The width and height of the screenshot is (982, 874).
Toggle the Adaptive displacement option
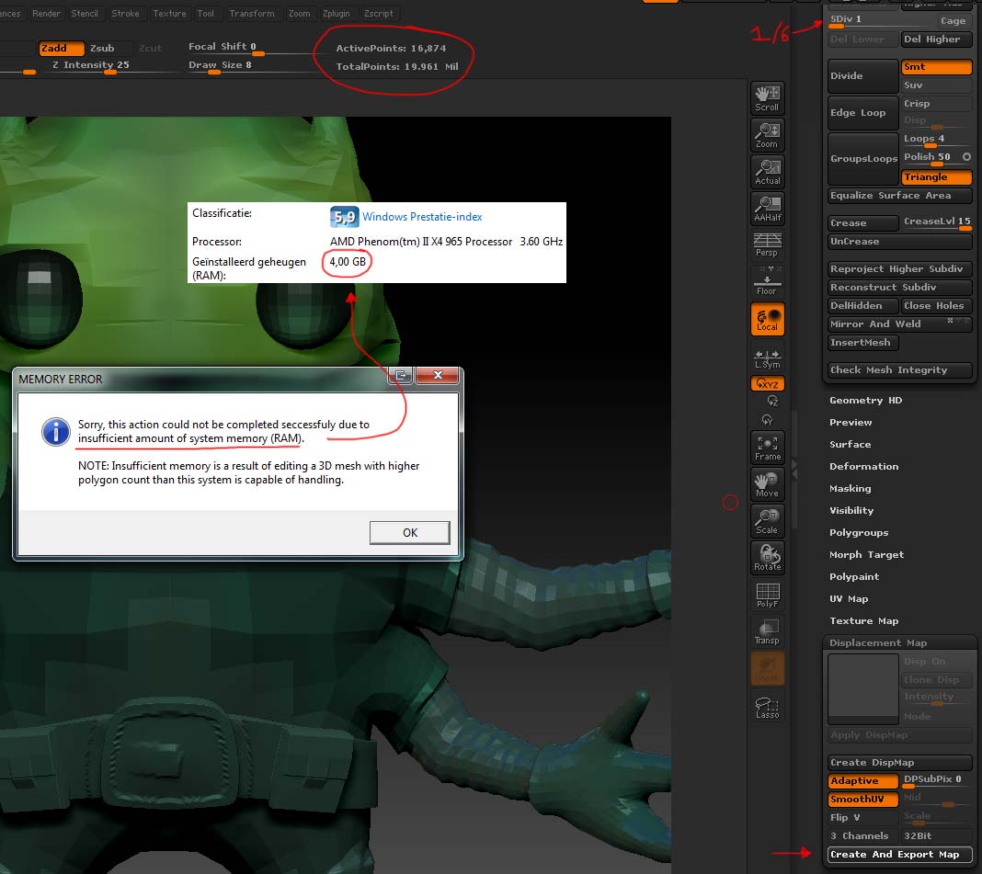(862, 779)
